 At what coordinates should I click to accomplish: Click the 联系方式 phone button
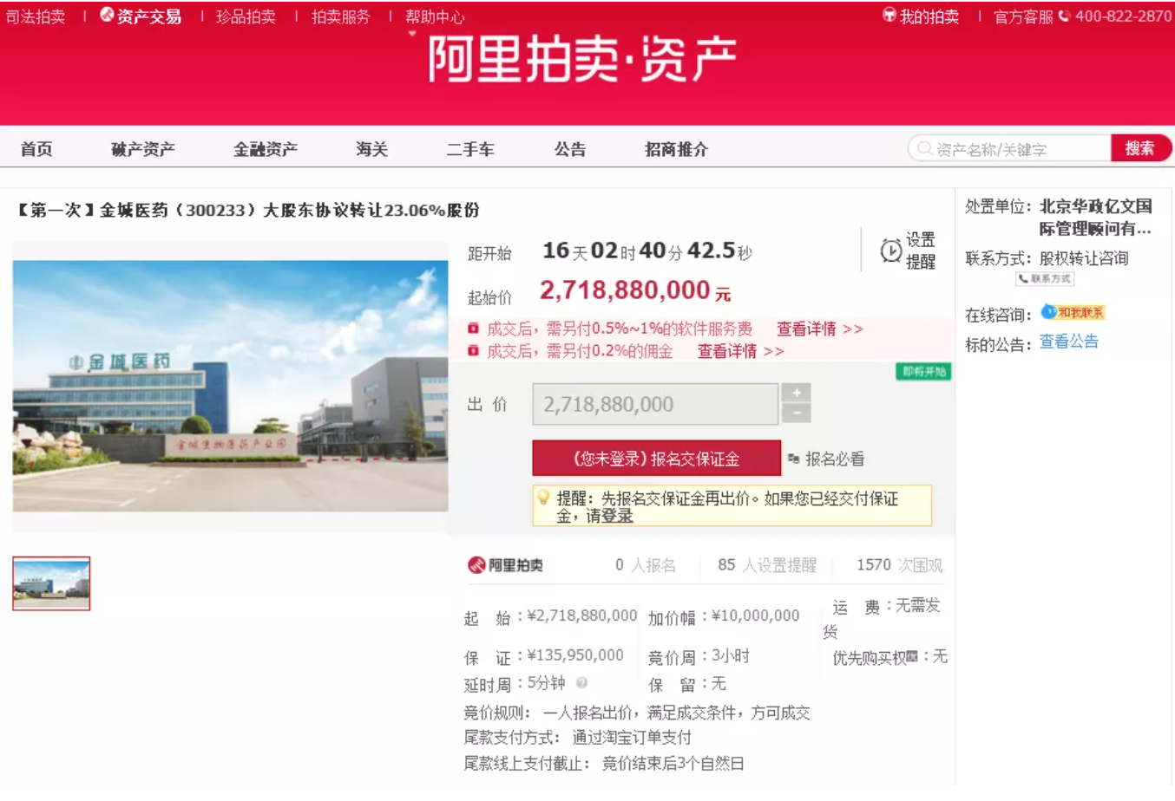[x=1045, y=279]
